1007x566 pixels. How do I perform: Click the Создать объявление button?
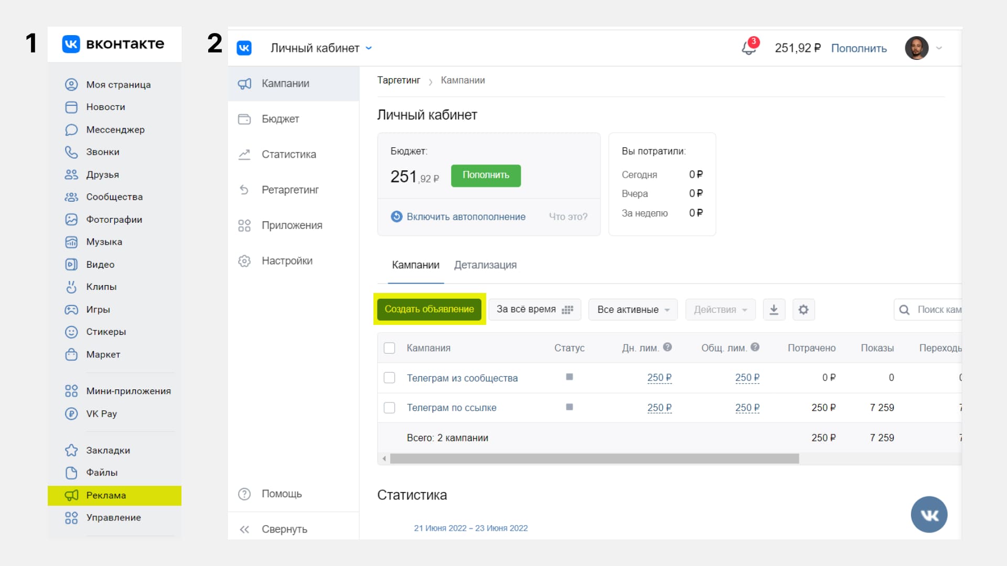point(429,309)
